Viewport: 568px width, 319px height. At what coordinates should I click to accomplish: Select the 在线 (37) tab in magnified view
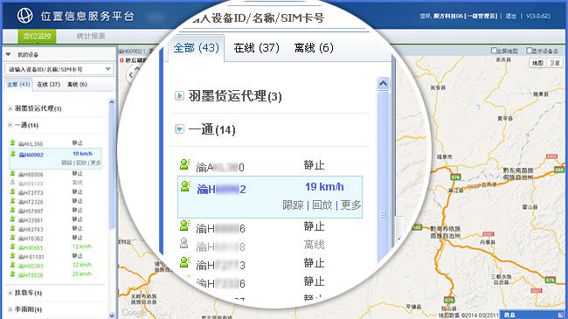[256, 48]
